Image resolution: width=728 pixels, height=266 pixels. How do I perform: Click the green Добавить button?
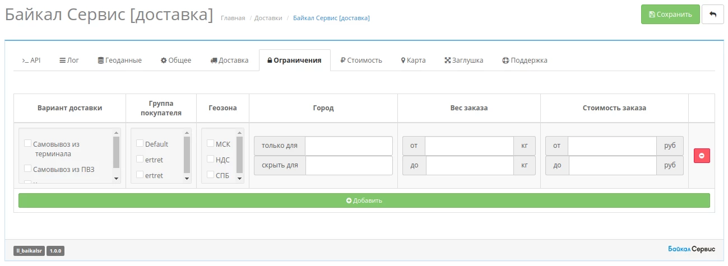pos(364,200)
